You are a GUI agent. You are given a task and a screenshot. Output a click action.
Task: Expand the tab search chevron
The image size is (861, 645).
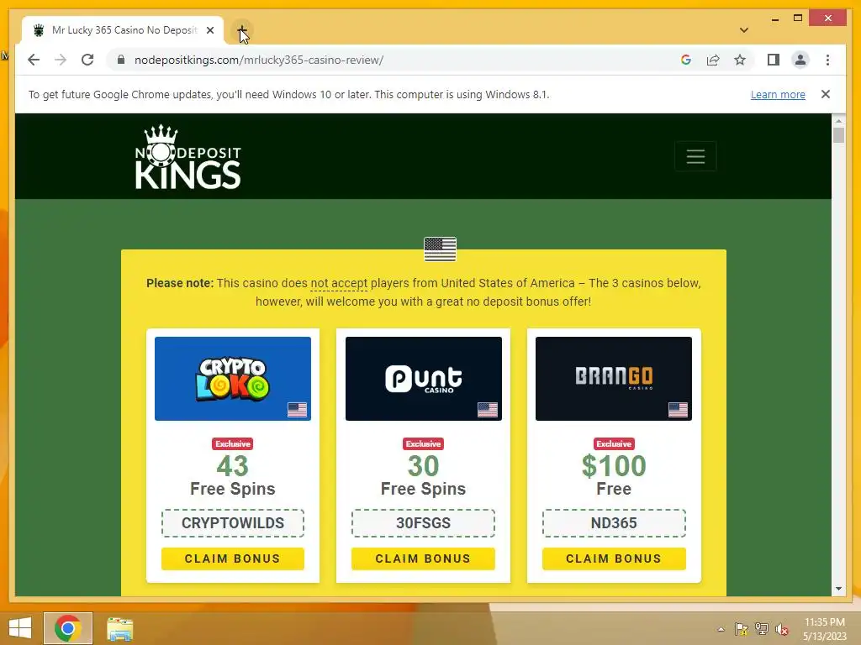(743, 30)
